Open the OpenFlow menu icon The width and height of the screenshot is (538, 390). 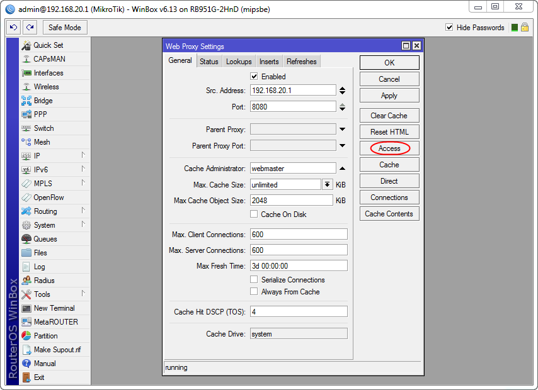pyautogui.click(x=26, y=198)
